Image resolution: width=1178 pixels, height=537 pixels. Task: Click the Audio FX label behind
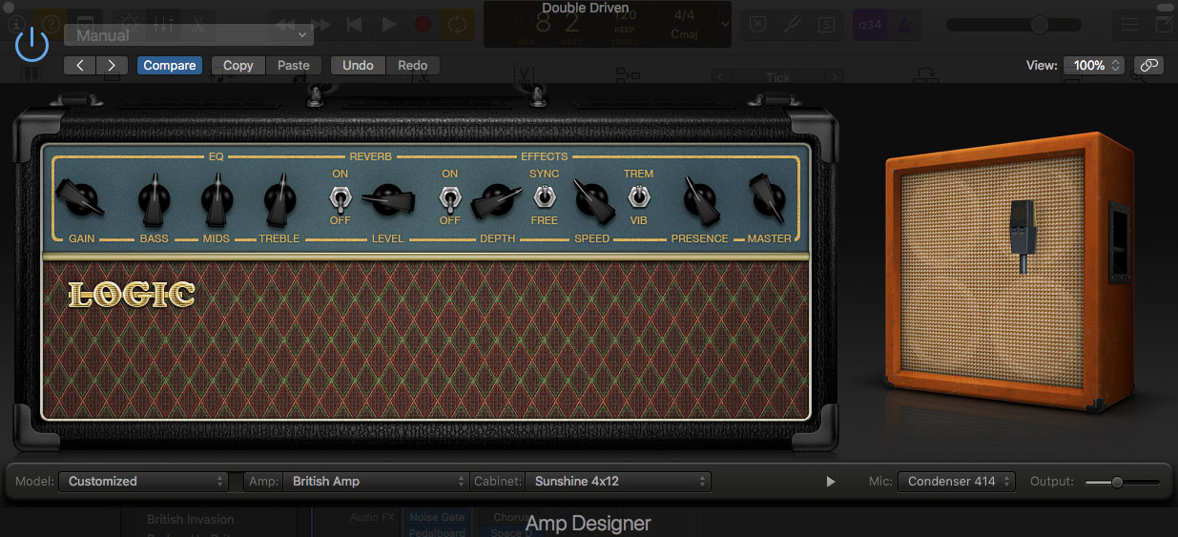click(x=372, y=517)
